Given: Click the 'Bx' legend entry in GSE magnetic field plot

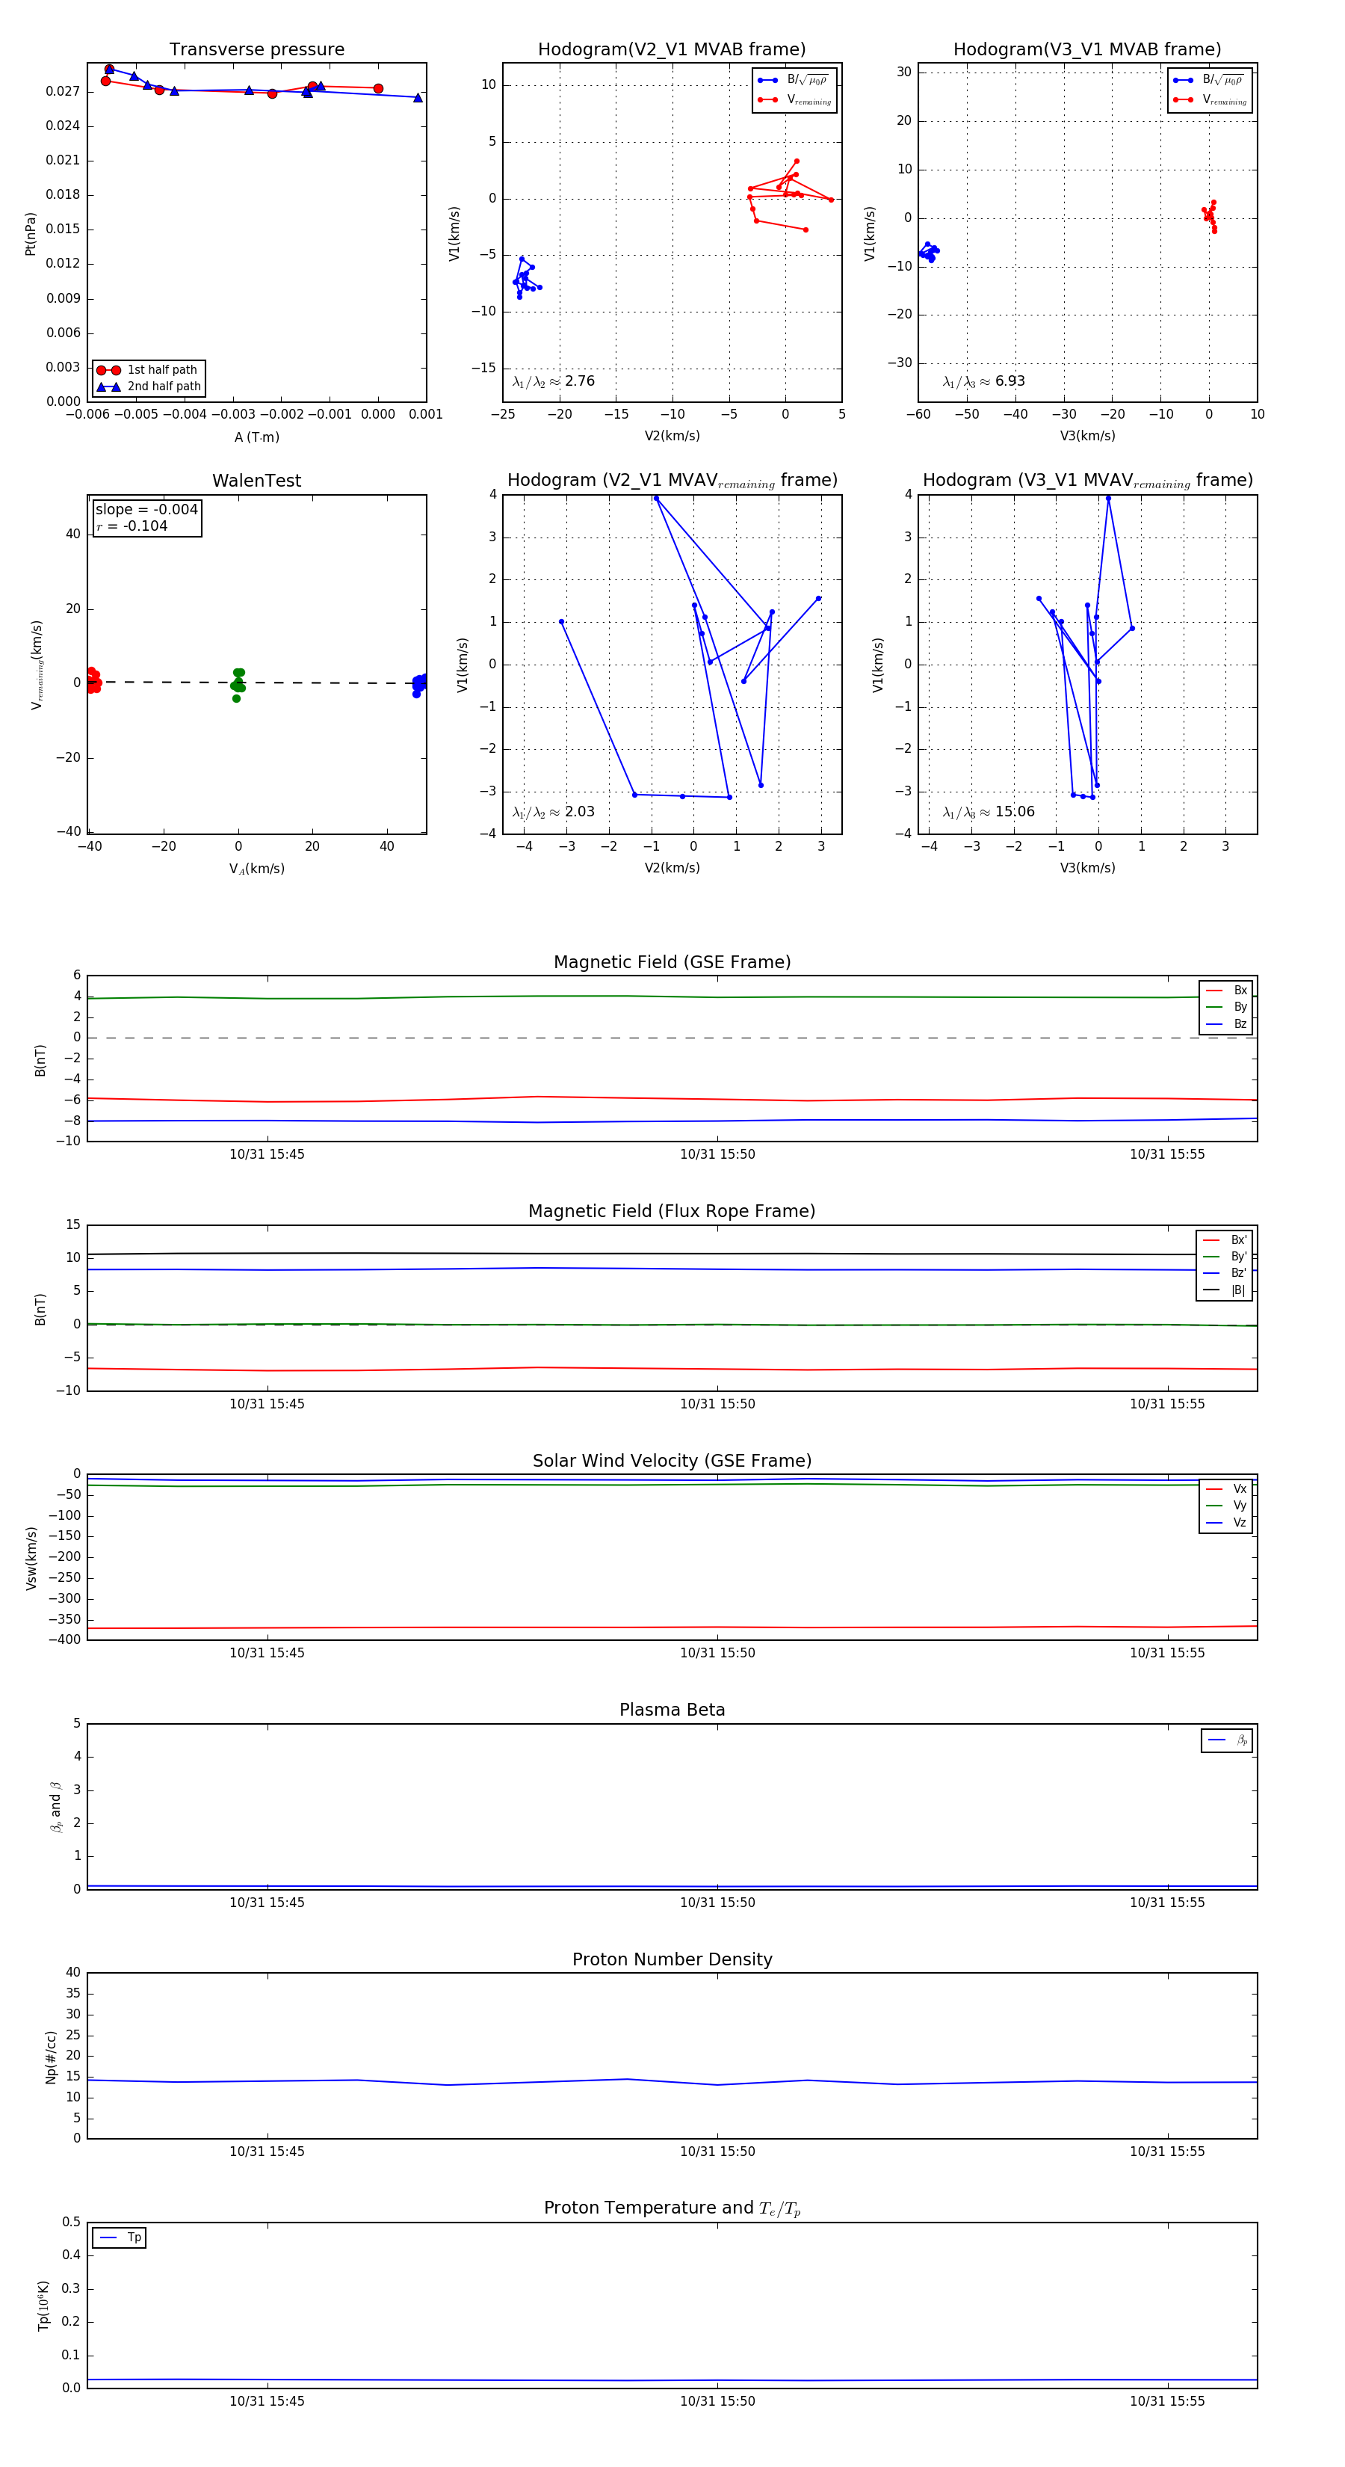Looking at the screenshot, I should pyautogui.click(x=1226, y=991).
